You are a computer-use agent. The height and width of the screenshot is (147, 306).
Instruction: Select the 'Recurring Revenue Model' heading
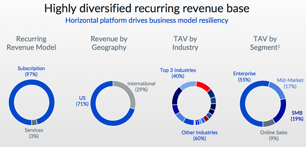click(x=31, y=43)
